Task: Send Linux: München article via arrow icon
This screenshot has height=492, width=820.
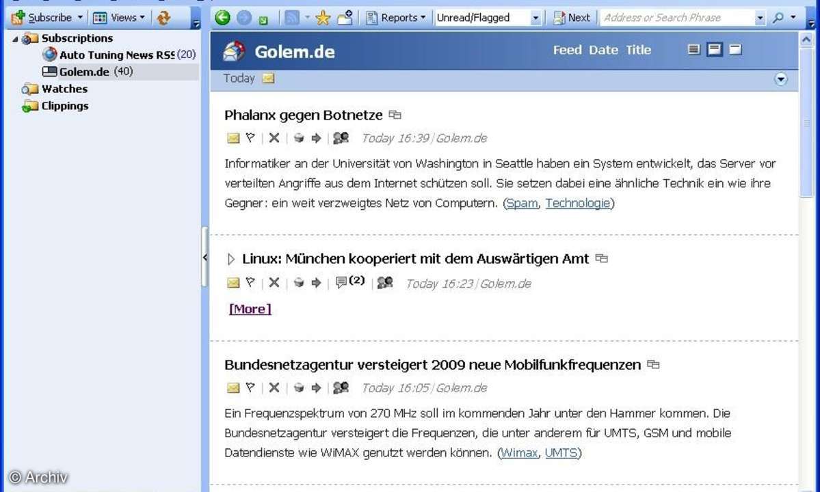Action: point(316,283)
